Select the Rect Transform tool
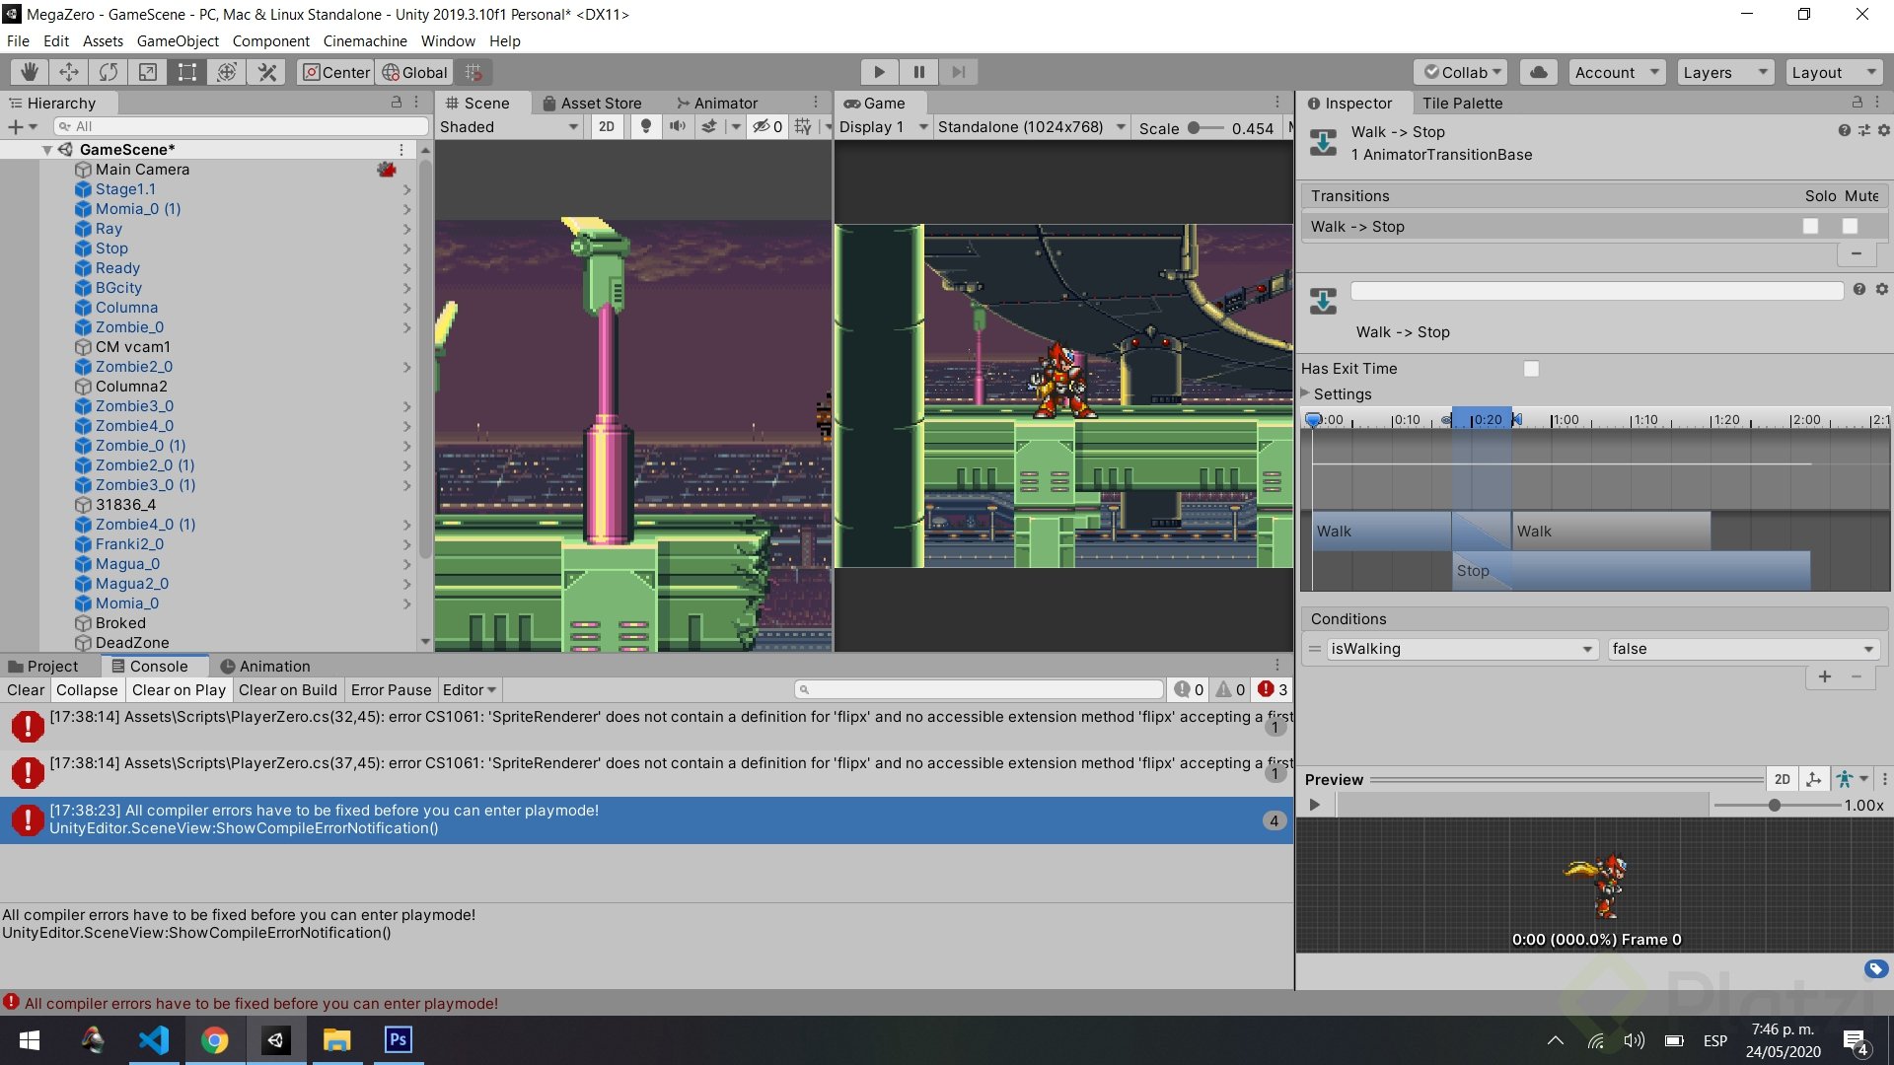Screen dimensions: 1894x1065 click(x=187, y=72)
